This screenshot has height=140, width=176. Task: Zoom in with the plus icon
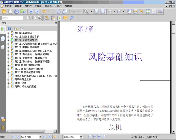coord(119,11)
